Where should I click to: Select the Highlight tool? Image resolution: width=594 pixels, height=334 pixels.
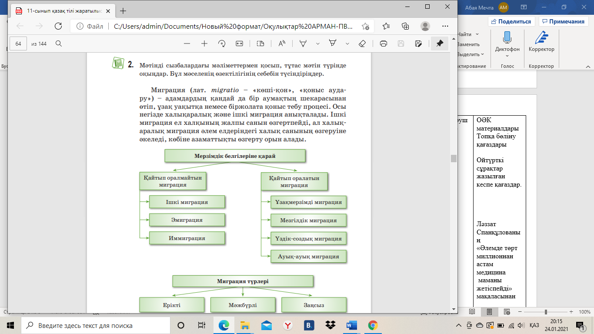333,43
